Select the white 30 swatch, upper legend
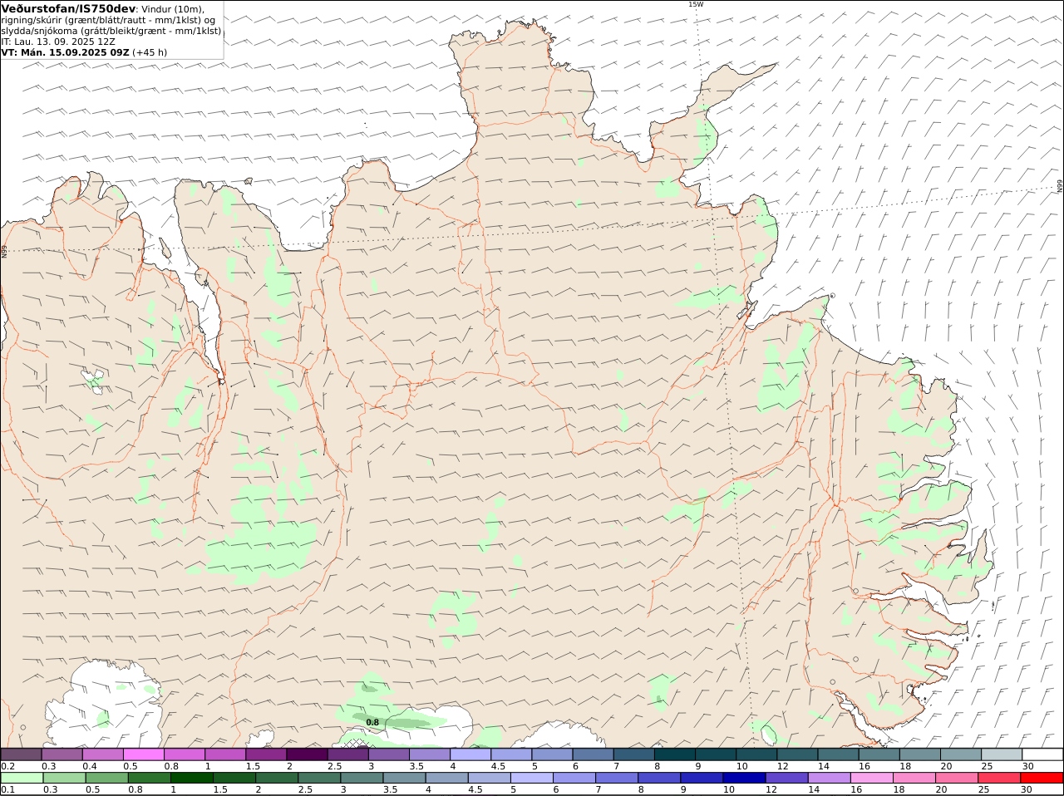The image size is (1064, 796). (x=1042, y=754)
